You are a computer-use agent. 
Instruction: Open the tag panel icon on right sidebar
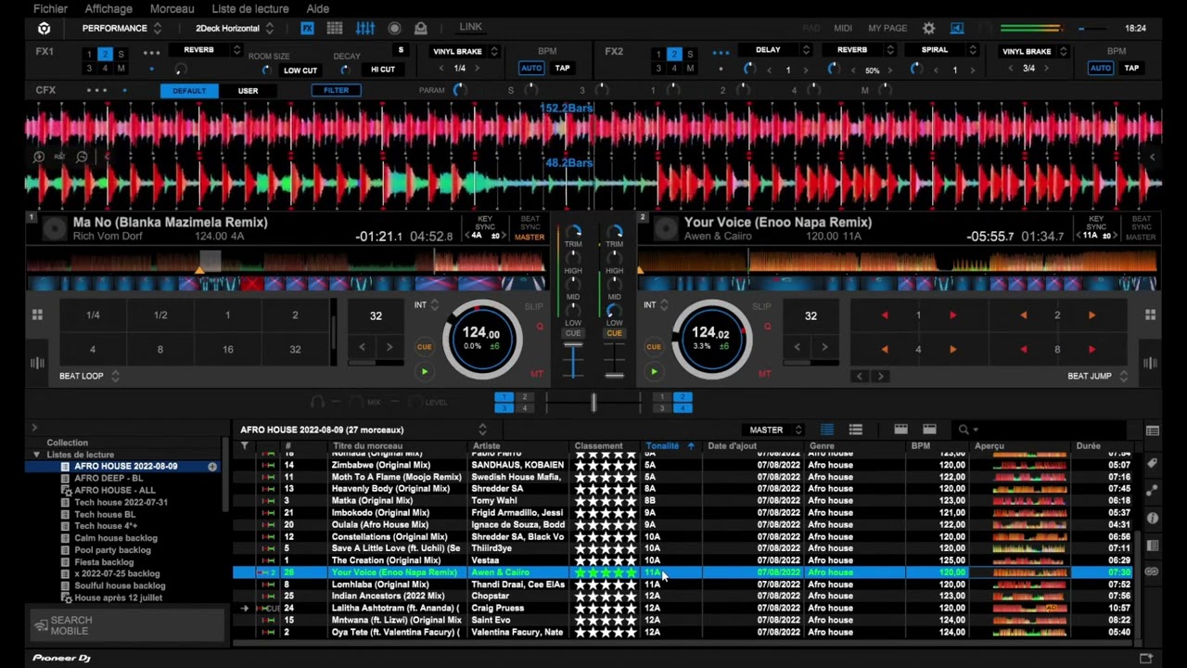pos(1152,463)
